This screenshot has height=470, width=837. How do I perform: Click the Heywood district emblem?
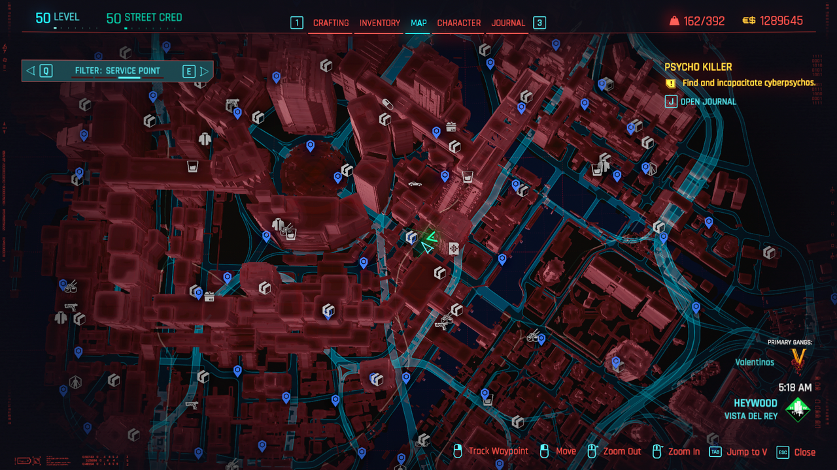coord(798,409)
